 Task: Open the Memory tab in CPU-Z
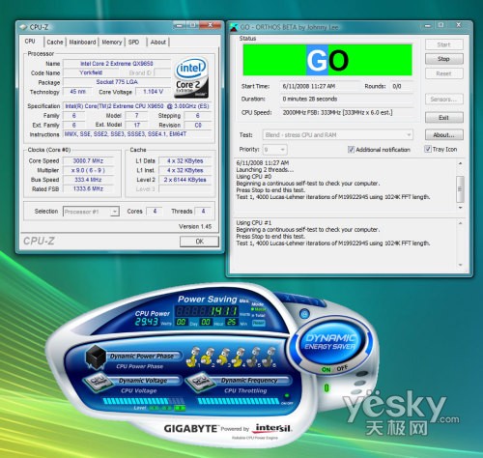pyautogui.click(x=112, y=42)
